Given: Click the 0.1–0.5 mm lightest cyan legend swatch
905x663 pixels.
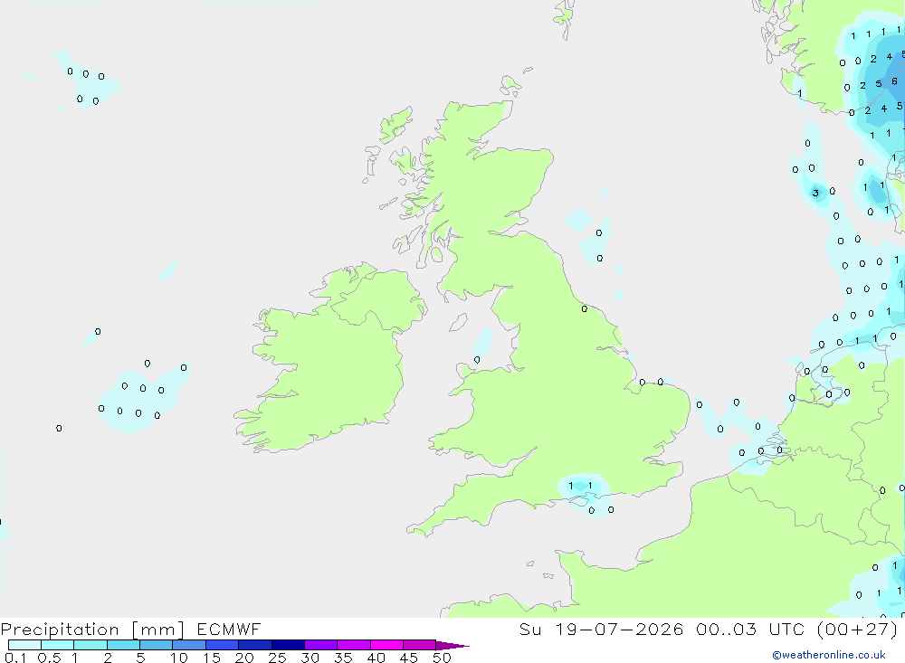Looking at the screenshot, I should tap(24, 645).
